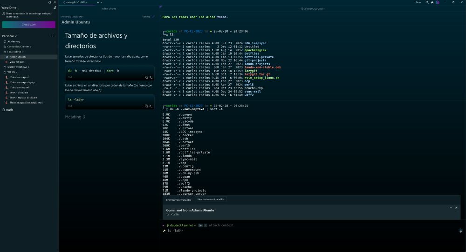Open Database export workflow
Image resolution: width=466 pixels, height=252 pixels.
pyautogui.click(x=19, y=77)
